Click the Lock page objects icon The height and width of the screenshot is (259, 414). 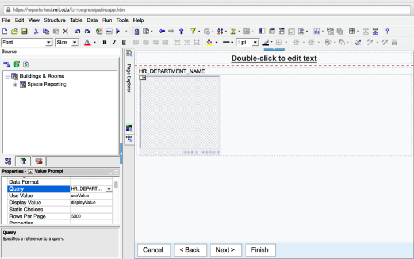(x=136, y=31)
